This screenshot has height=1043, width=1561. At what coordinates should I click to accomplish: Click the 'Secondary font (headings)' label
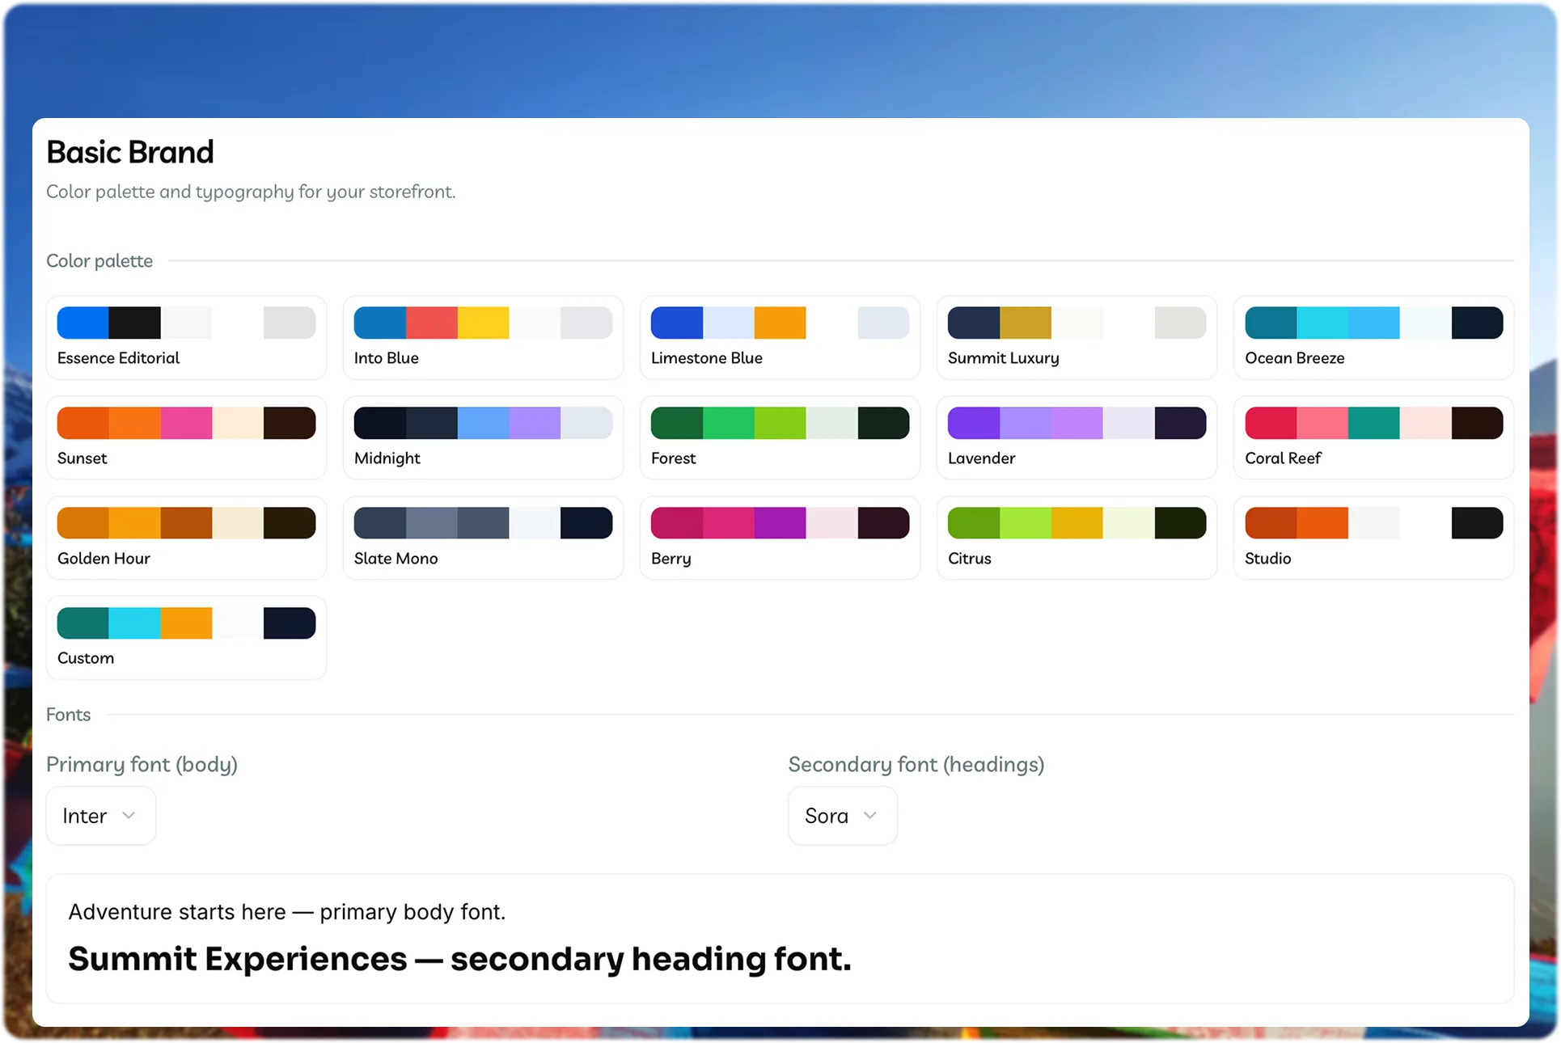(x=916, y=765)
